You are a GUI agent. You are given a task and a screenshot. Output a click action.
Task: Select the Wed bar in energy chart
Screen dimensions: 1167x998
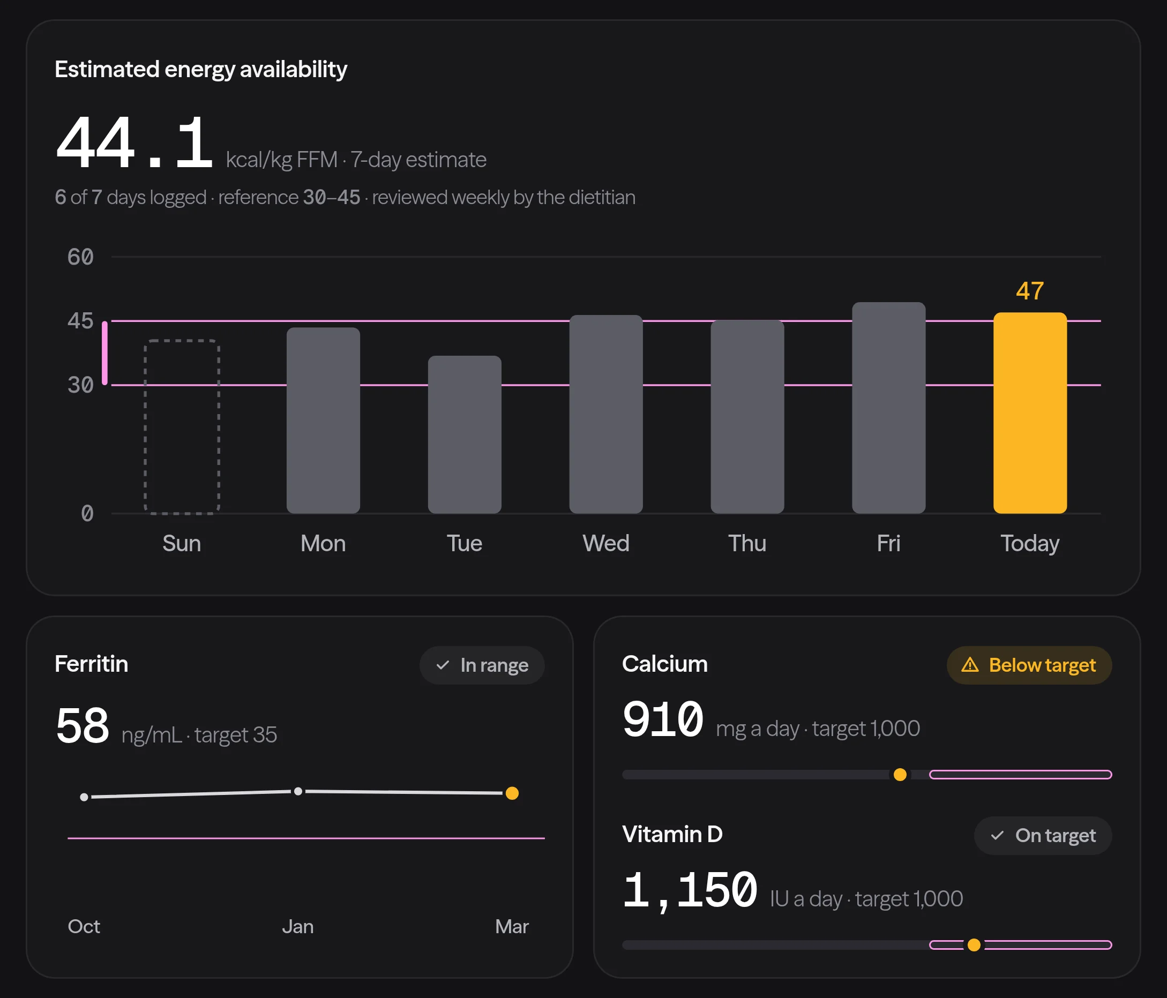tap(606, 414)
